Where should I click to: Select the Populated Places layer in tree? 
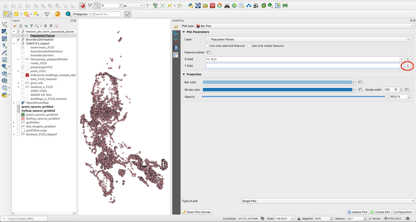coord(42,36)
